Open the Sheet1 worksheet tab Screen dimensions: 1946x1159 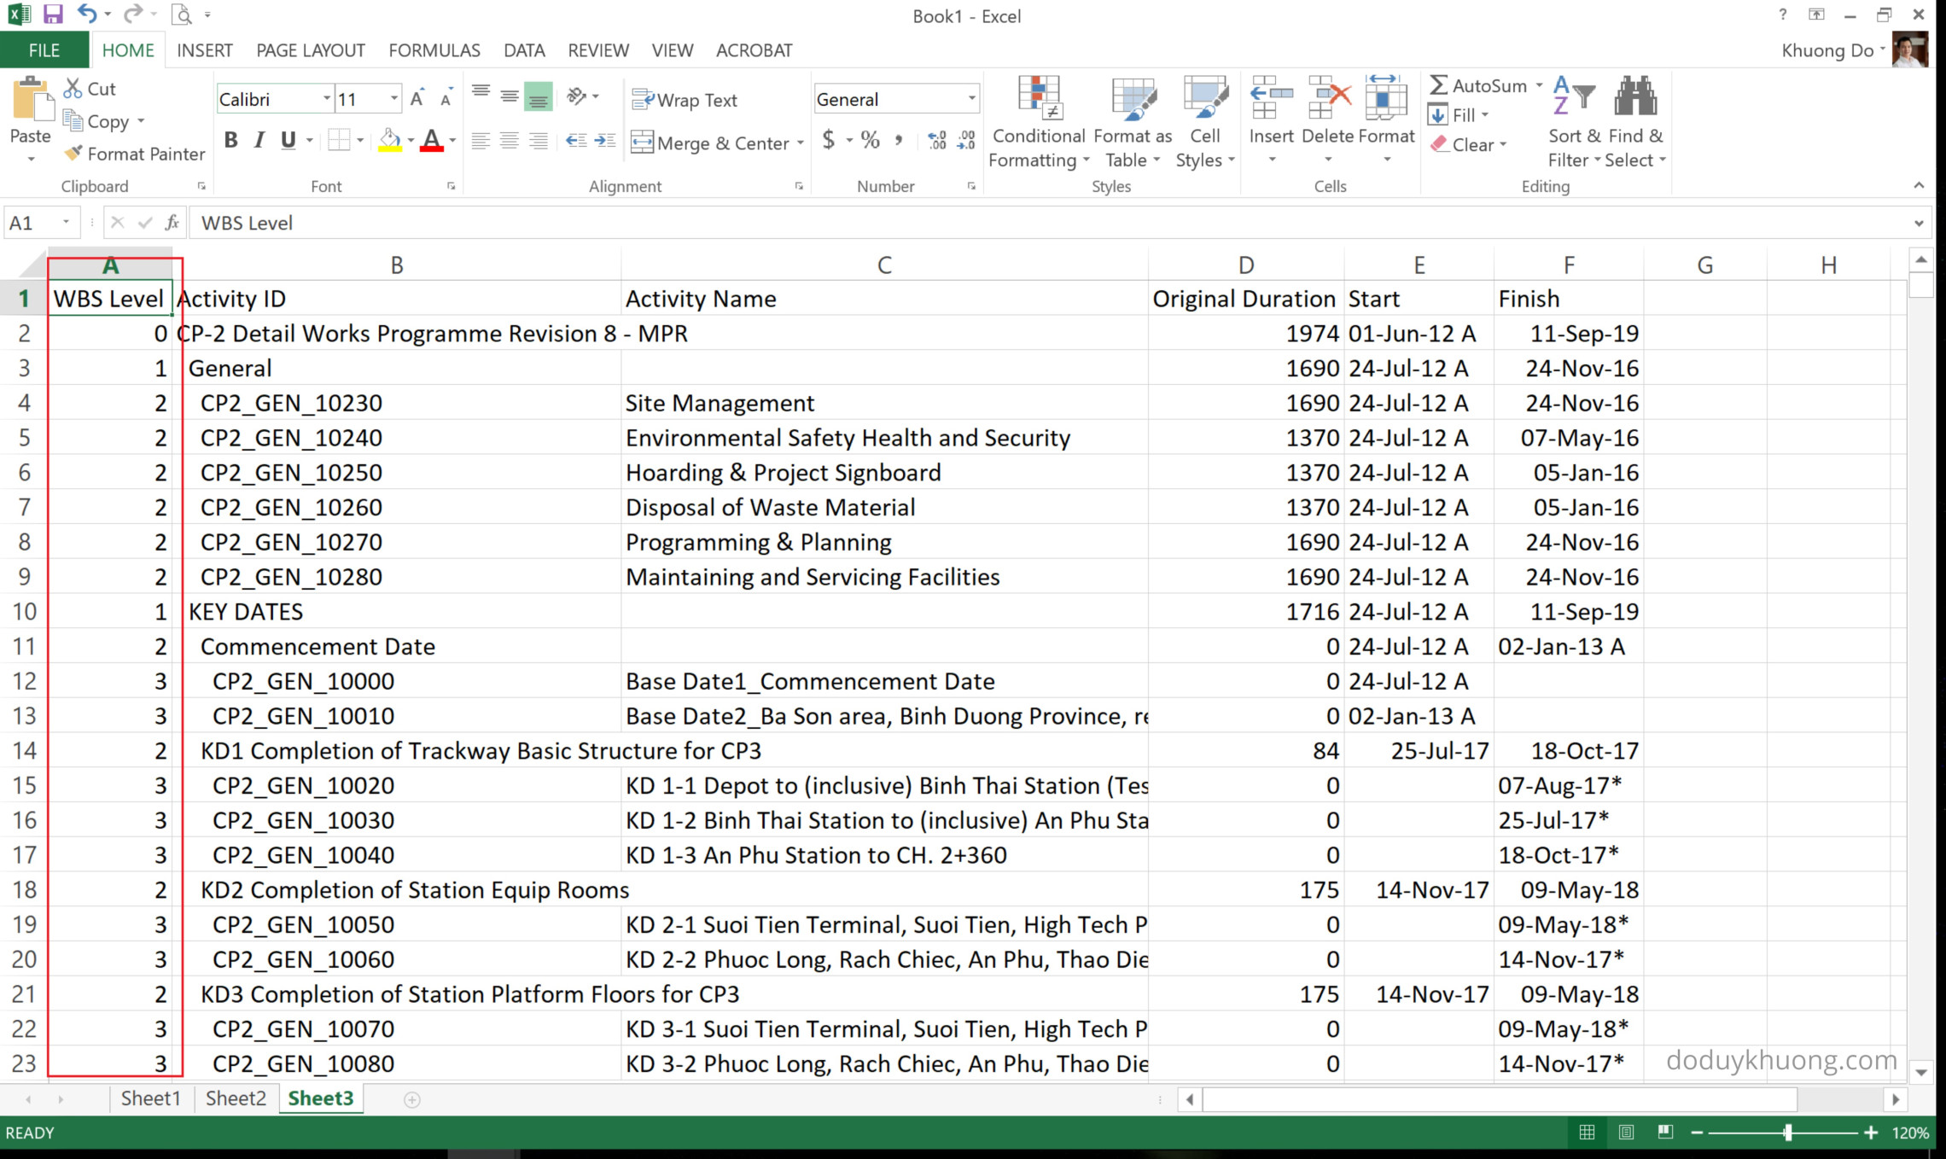[151, 1098]
